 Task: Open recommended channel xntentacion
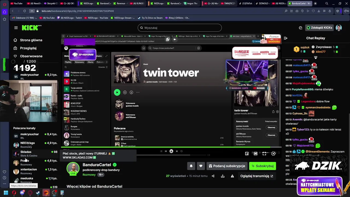click(35, 171)
